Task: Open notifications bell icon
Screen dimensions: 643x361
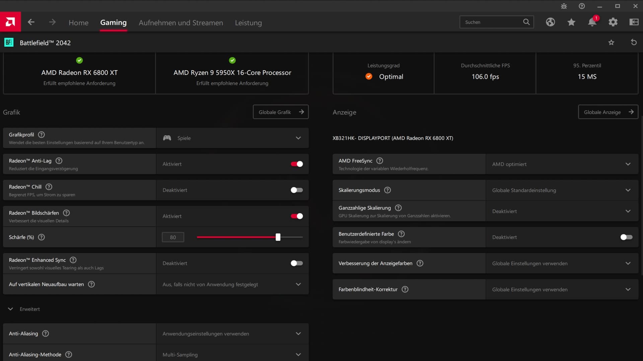Action: (592, 22)
